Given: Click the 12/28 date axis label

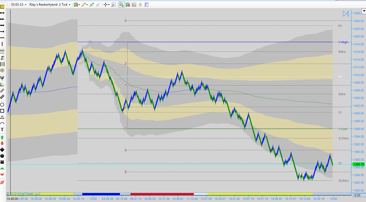Looking at the screenshot, I should 93,199.
